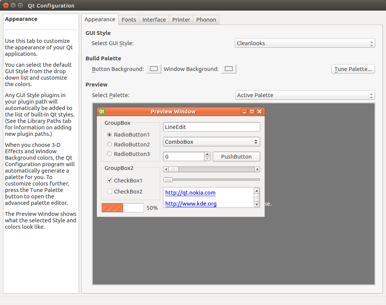Open the Select Palette dropdown
The height and width of the screenshot is (305, 386).
click(305, 95)
